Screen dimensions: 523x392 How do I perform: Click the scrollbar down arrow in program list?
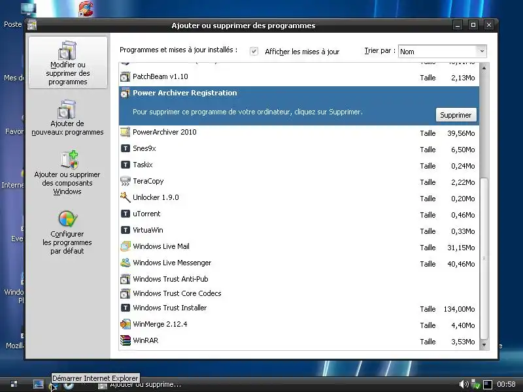tap(484, 345)
